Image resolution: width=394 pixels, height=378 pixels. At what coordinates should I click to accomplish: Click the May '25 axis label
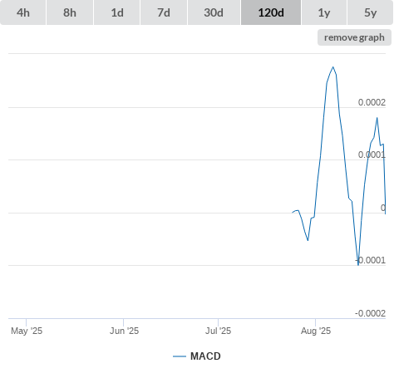coord(27,331)
